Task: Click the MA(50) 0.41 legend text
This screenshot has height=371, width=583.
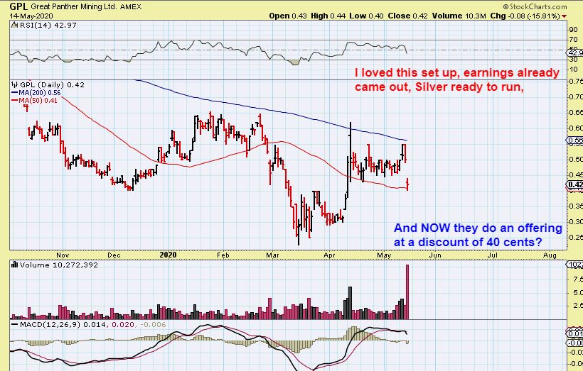Action: (x=38, y=101)
